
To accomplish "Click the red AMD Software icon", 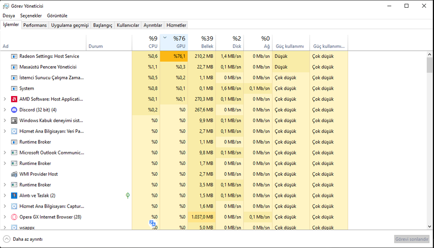I will coord(14,99).
